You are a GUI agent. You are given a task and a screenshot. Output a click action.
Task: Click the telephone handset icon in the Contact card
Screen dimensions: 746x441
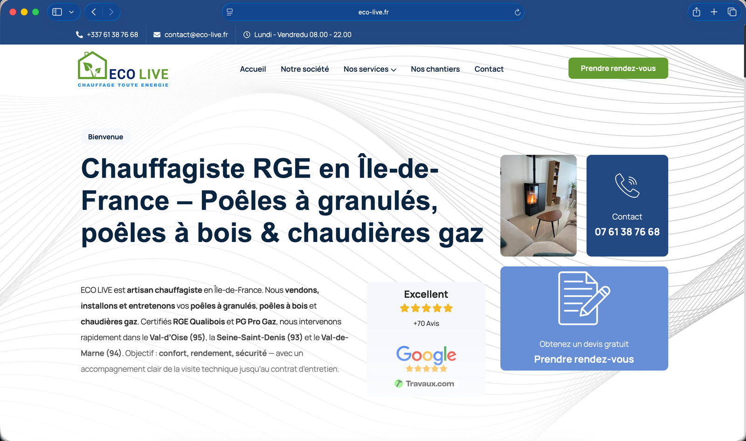point(627,186)
